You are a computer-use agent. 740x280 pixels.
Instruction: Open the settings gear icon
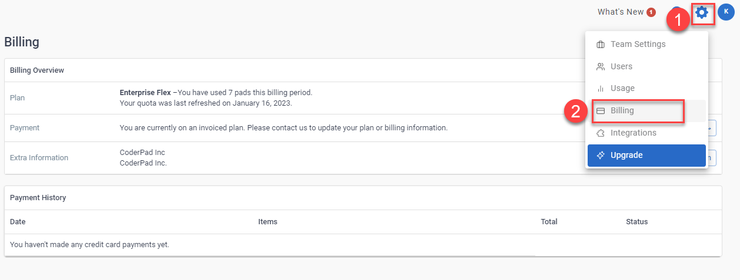[x=702, y=12]
